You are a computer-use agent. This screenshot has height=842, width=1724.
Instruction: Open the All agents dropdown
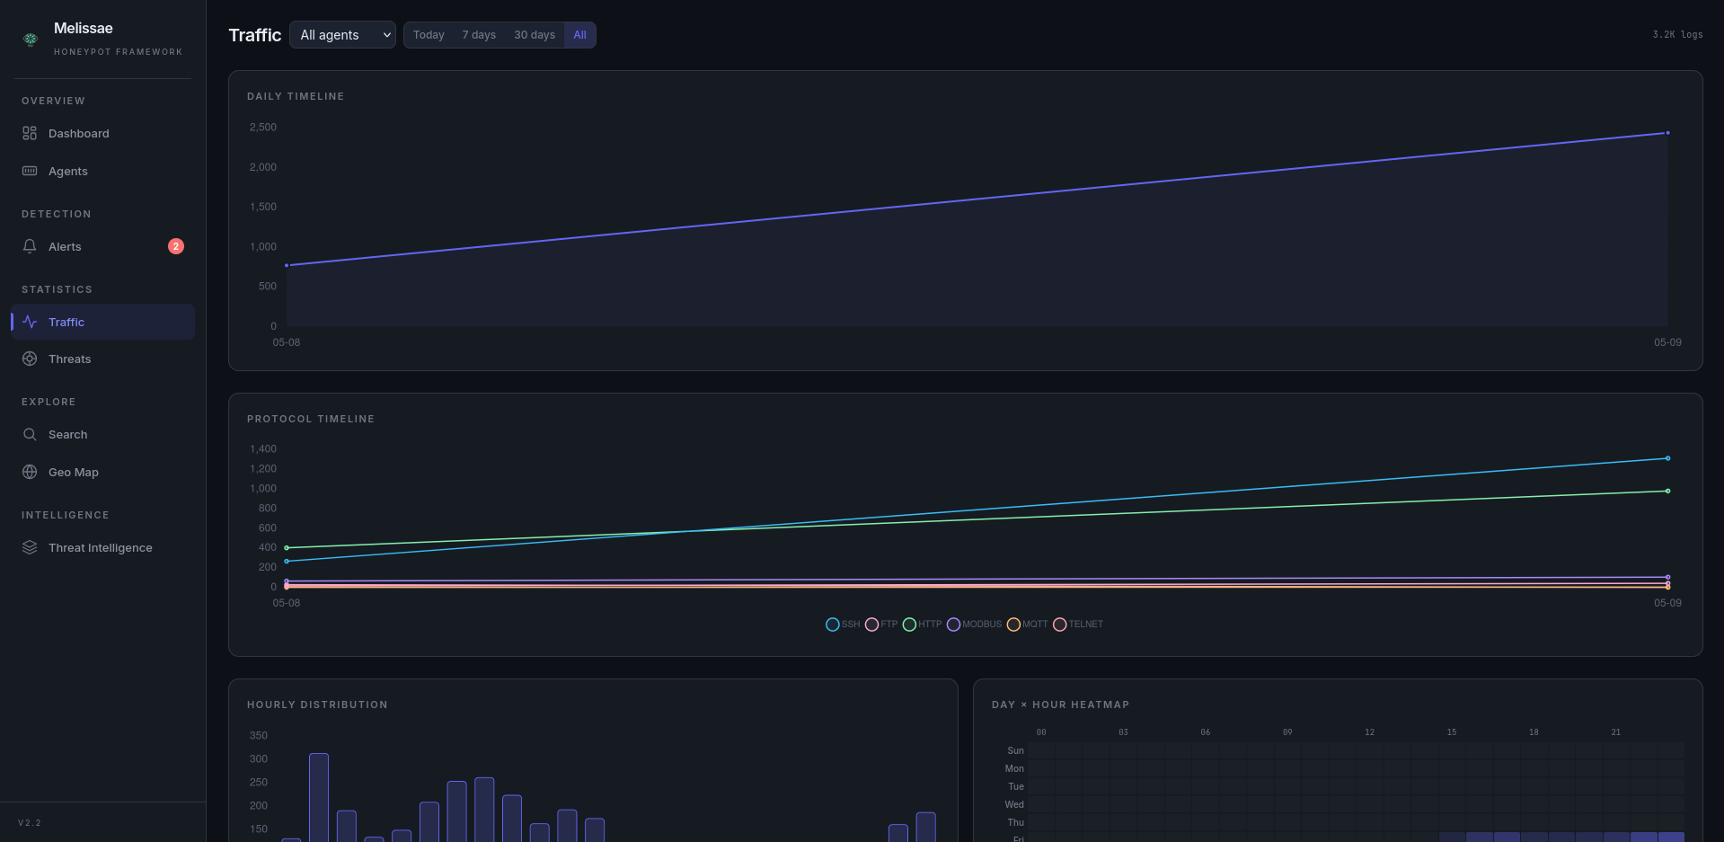[342, 35]
